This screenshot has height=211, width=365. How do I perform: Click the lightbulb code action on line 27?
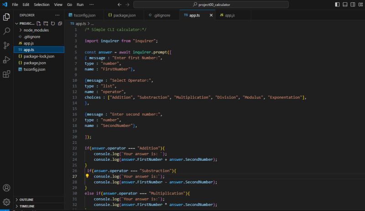[87, 176]
